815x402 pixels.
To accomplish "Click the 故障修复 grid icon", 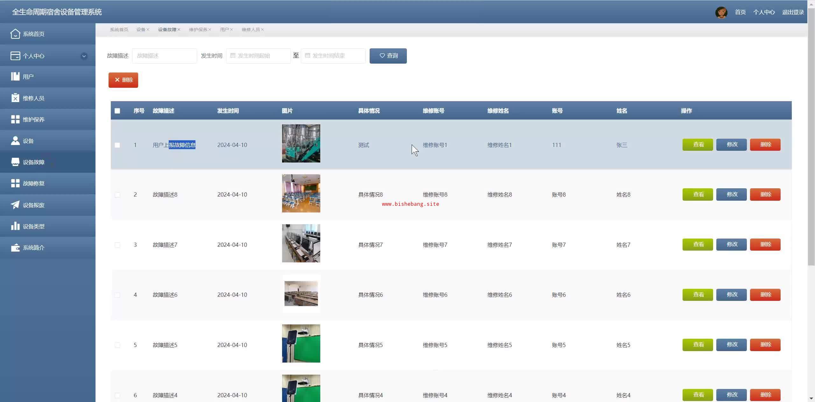I will pos(15,183).
